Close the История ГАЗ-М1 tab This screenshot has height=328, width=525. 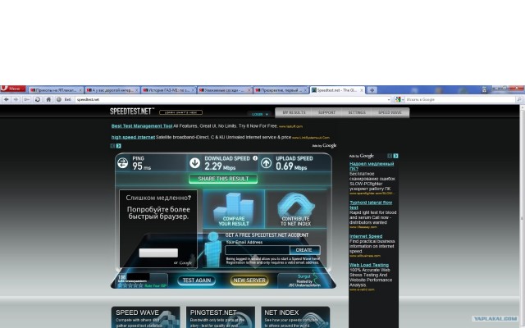(193, 90)
